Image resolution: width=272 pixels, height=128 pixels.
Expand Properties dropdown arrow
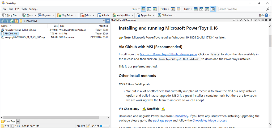pos(154,15)
